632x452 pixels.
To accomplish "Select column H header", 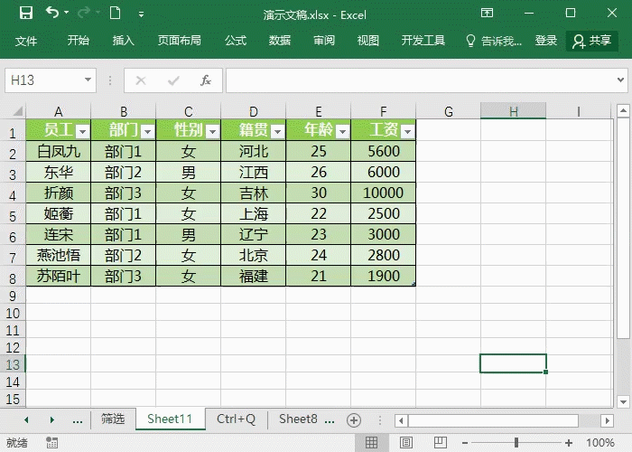I will pyautogui.click(x=513, y=111).
